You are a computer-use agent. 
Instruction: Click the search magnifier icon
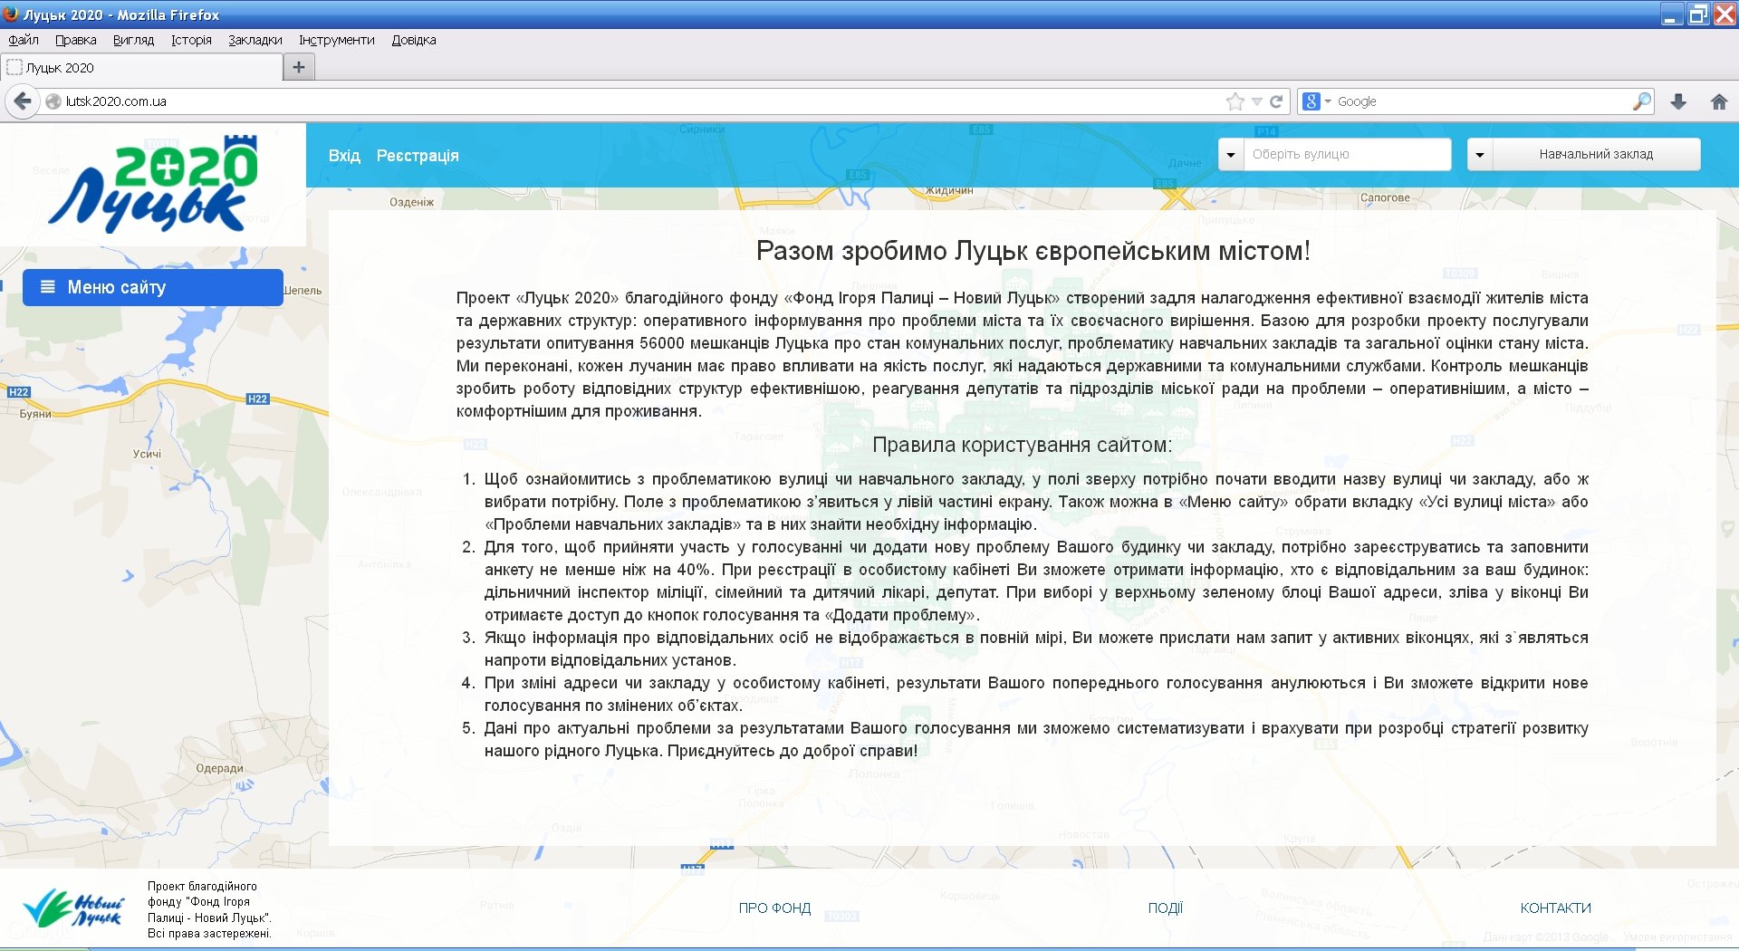click(x=1641, y=101)
